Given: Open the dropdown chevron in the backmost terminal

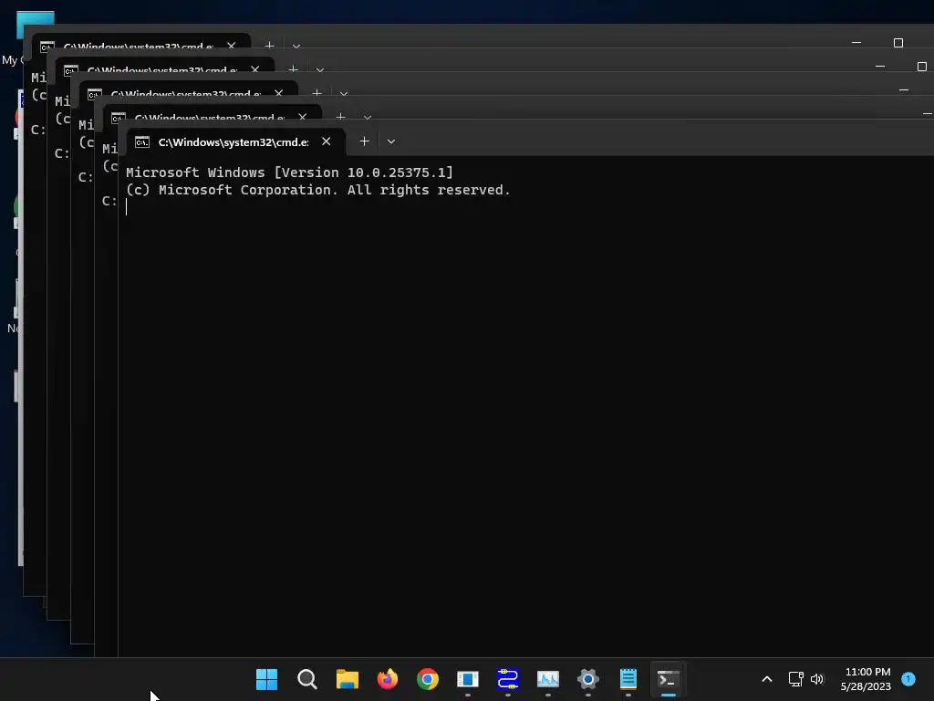Looking at the screenshot, I should 296,46.
